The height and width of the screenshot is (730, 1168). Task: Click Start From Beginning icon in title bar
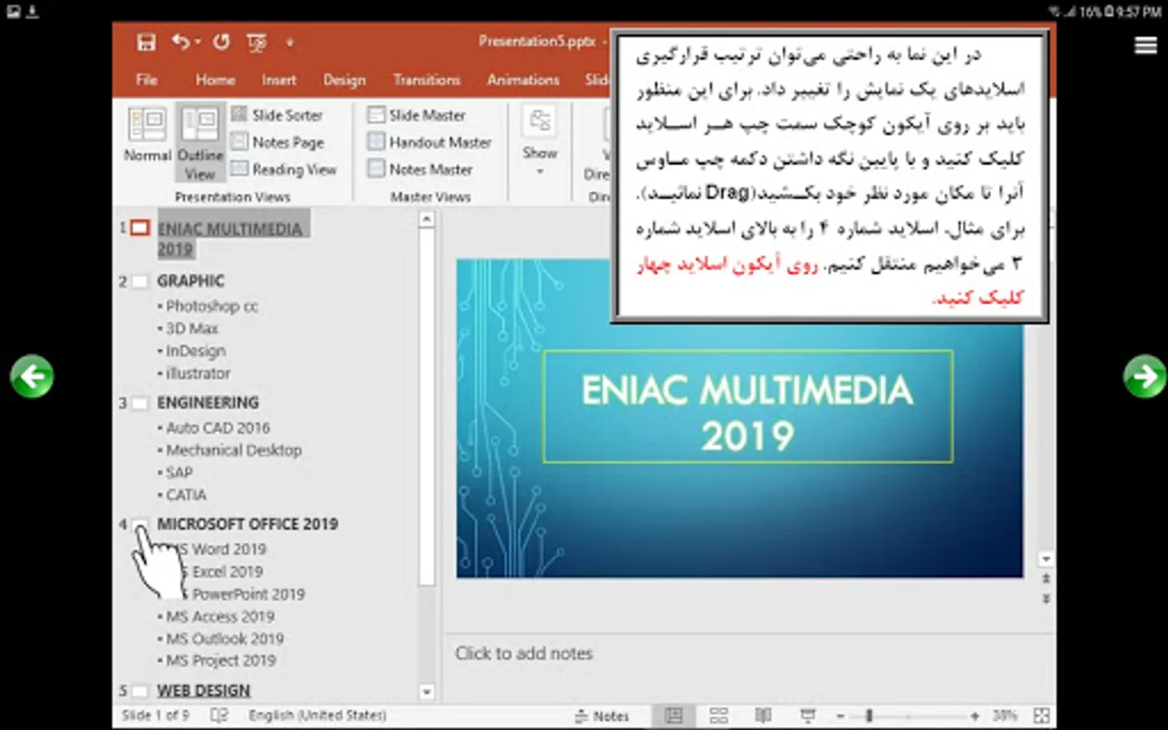click(x=256, y=42)
